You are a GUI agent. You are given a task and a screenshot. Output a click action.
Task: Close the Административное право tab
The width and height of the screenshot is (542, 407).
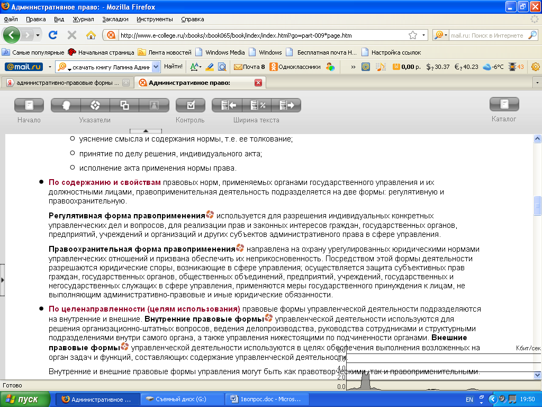258,83
